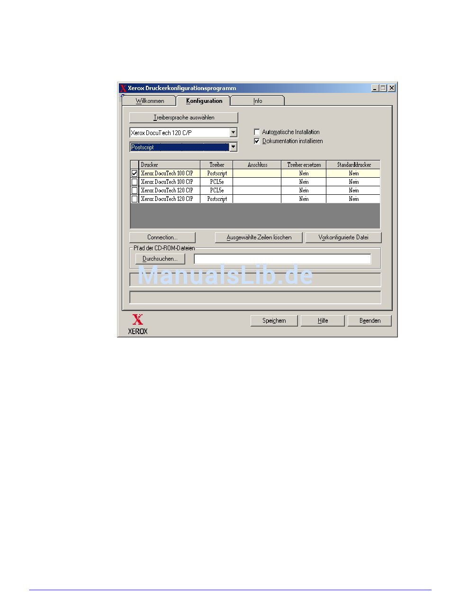Click the Xerox X title bar icon

pos(123,88)
